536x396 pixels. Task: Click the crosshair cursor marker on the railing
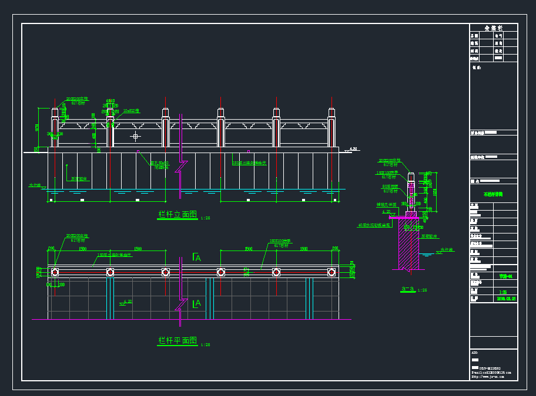pos(136,136)
